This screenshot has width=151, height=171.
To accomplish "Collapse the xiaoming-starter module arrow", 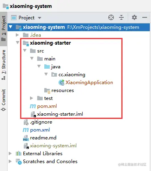I will coord(17,43).
